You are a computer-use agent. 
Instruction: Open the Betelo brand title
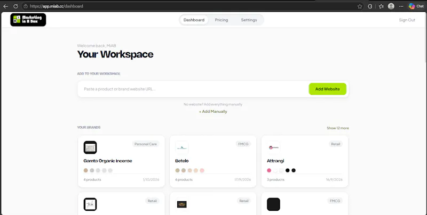182,161
